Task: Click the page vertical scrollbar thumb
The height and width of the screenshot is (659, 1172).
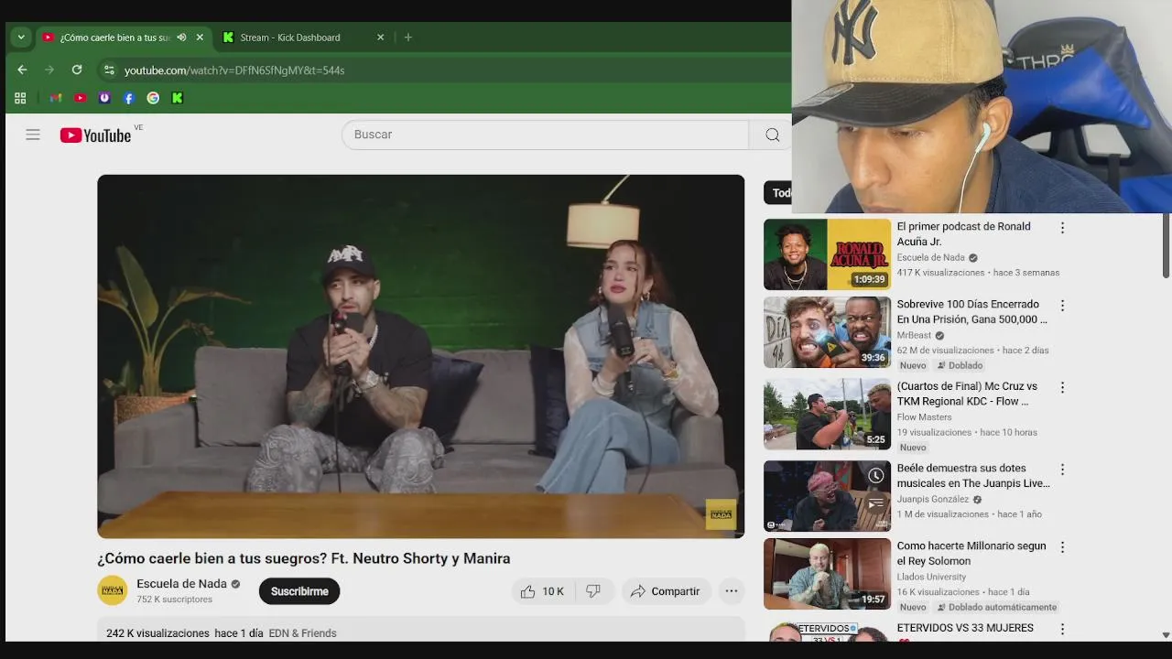Action: [x=1166, y=245]
